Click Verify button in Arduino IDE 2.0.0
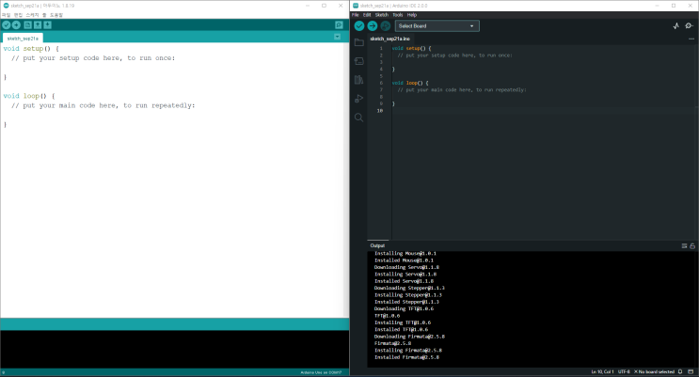 coord(358,25)
